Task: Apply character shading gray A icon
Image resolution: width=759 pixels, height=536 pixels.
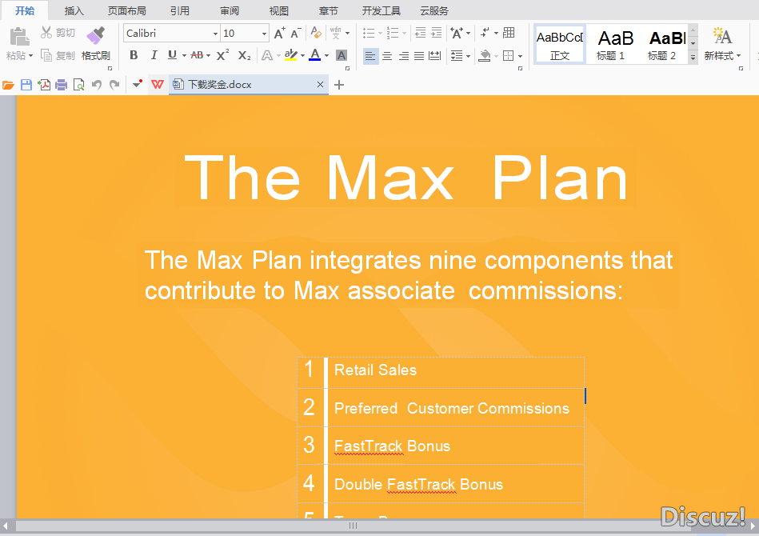Action: pos(342,56)
